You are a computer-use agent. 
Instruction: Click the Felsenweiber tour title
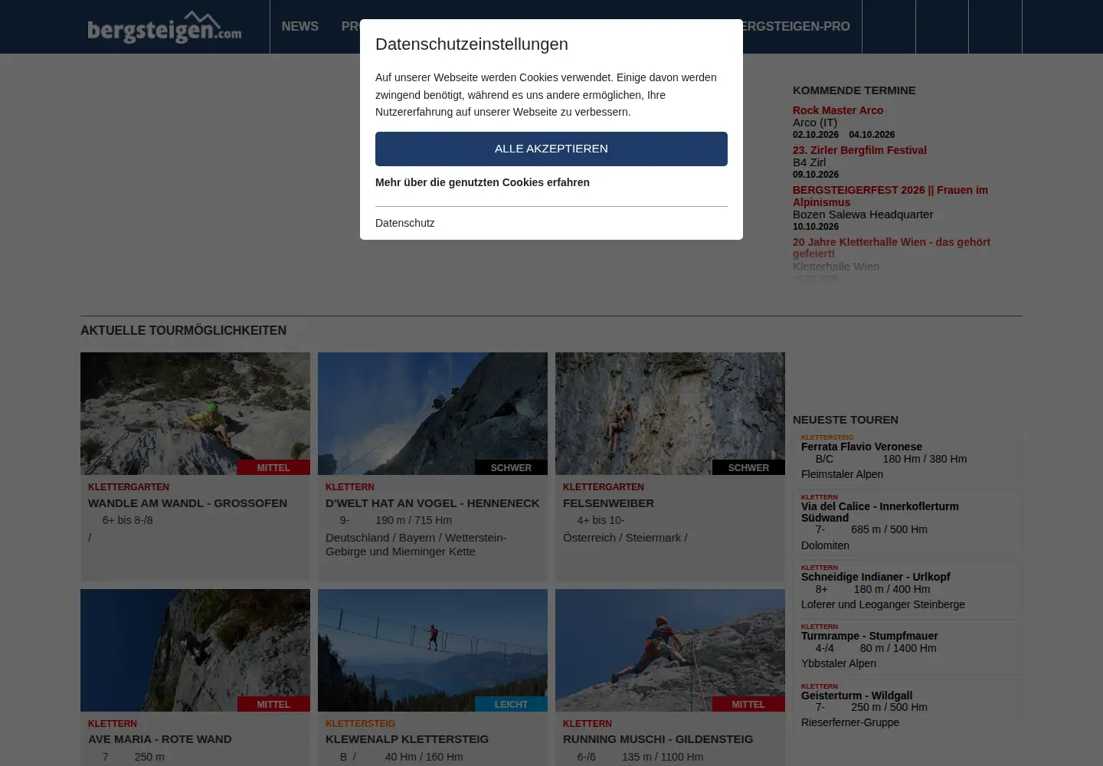click(608, 503)
